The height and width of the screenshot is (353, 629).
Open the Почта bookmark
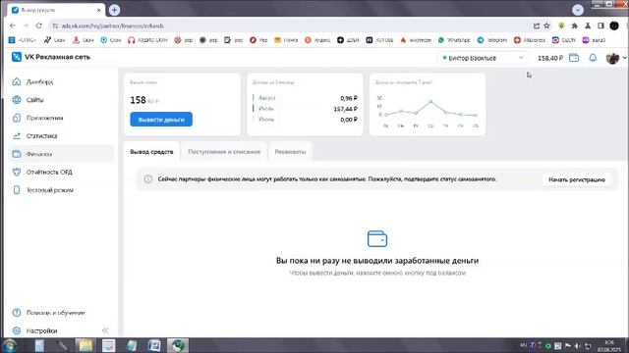(286, 40)
